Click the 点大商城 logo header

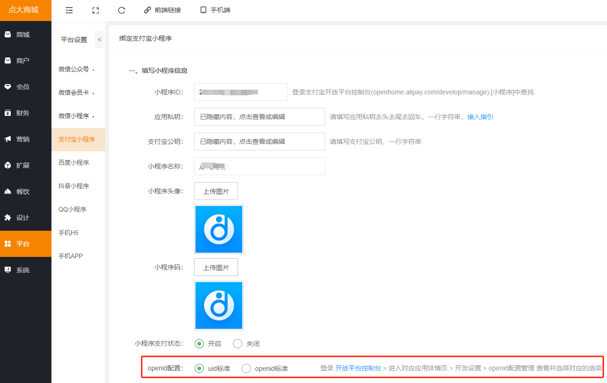click(26, 10)
